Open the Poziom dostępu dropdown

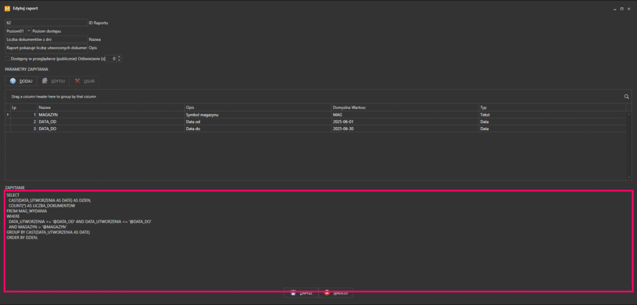point(29,31)
